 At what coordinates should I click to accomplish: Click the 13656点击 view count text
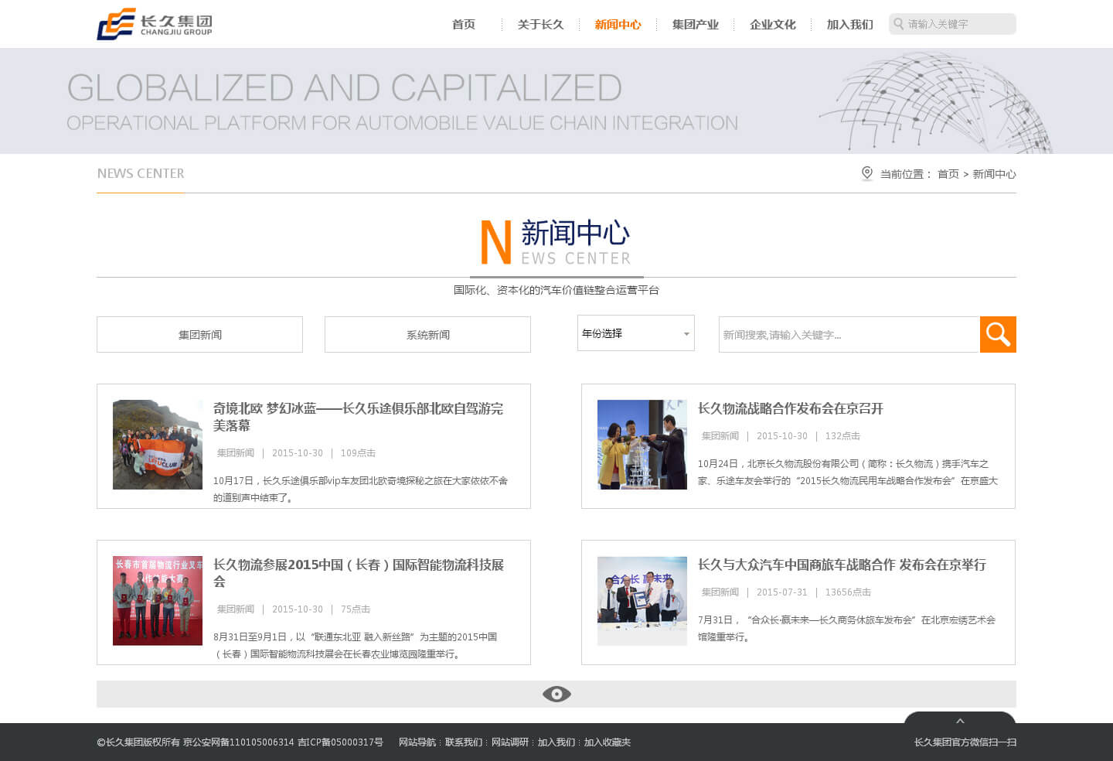click(x=848, y=592)
